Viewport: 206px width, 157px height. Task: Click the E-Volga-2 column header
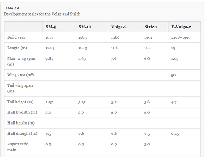tap(181, 27)
